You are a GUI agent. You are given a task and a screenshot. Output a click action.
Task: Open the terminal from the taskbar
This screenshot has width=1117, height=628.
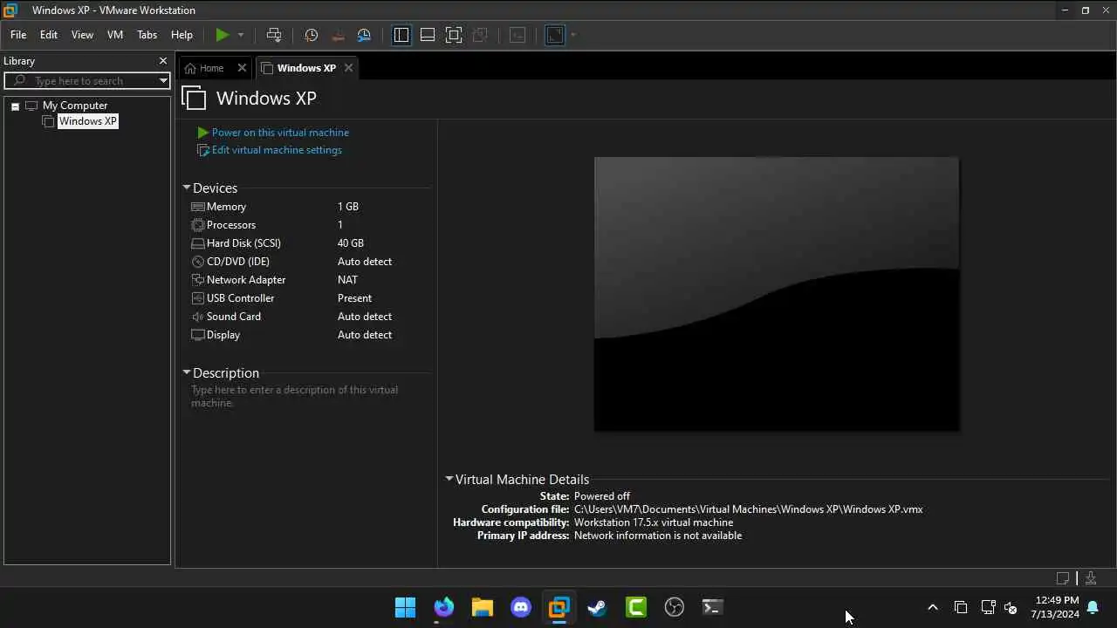point(713,607)
